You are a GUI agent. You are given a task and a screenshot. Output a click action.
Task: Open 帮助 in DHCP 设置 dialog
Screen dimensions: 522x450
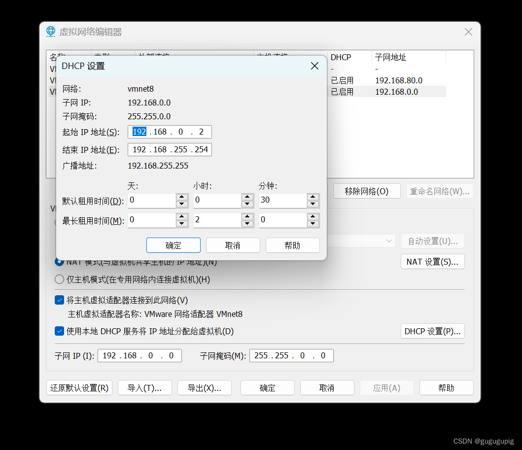tap(293, 245)
